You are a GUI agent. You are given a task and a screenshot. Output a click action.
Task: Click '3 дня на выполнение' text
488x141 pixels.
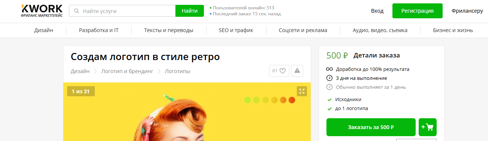click(361, 78)
